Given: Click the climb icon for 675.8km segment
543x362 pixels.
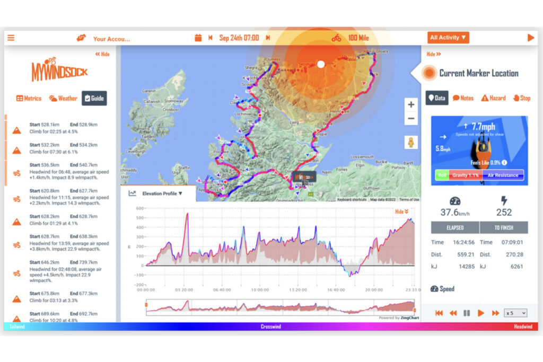Looking at the screenshot, I should (16, 299).
